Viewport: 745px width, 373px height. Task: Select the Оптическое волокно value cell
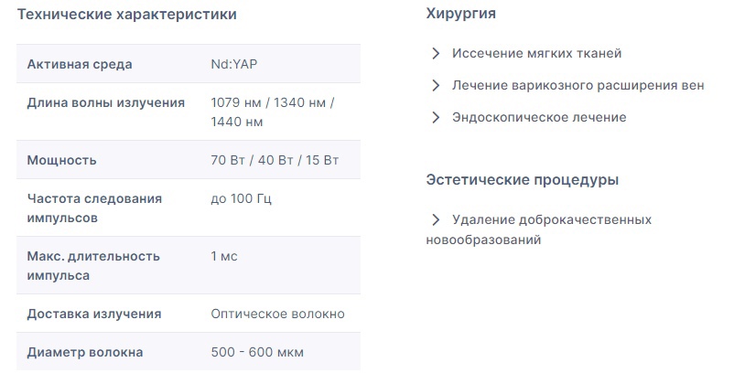point(277,314)
